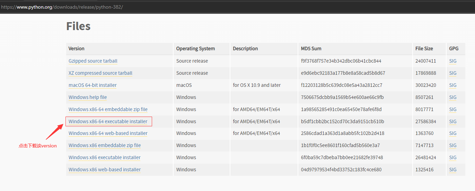This screenshot has width=475, height=191.
Task: Open SIG for x86-64 web-based installer
Action: (x=453, y=133)
